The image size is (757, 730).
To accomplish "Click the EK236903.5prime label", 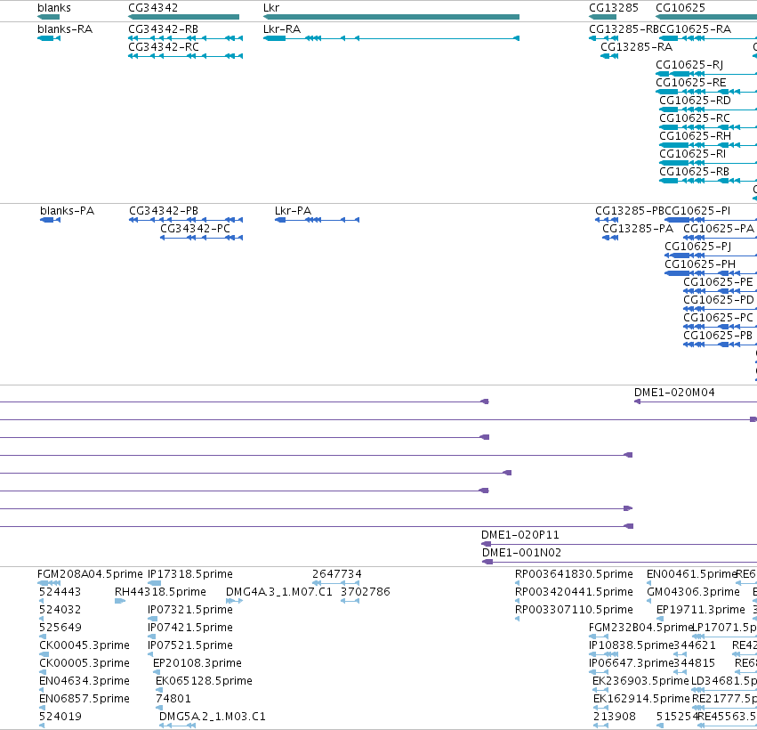I will [x=640, y=681].
